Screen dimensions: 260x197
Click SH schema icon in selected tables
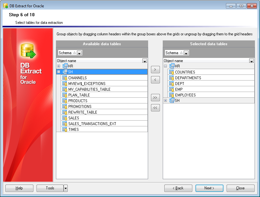pyautogui.click(x=172, y=100)
